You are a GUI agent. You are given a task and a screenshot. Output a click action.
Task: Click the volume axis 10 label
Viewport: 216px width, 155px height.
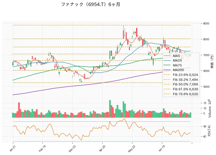tap(205, 108)
